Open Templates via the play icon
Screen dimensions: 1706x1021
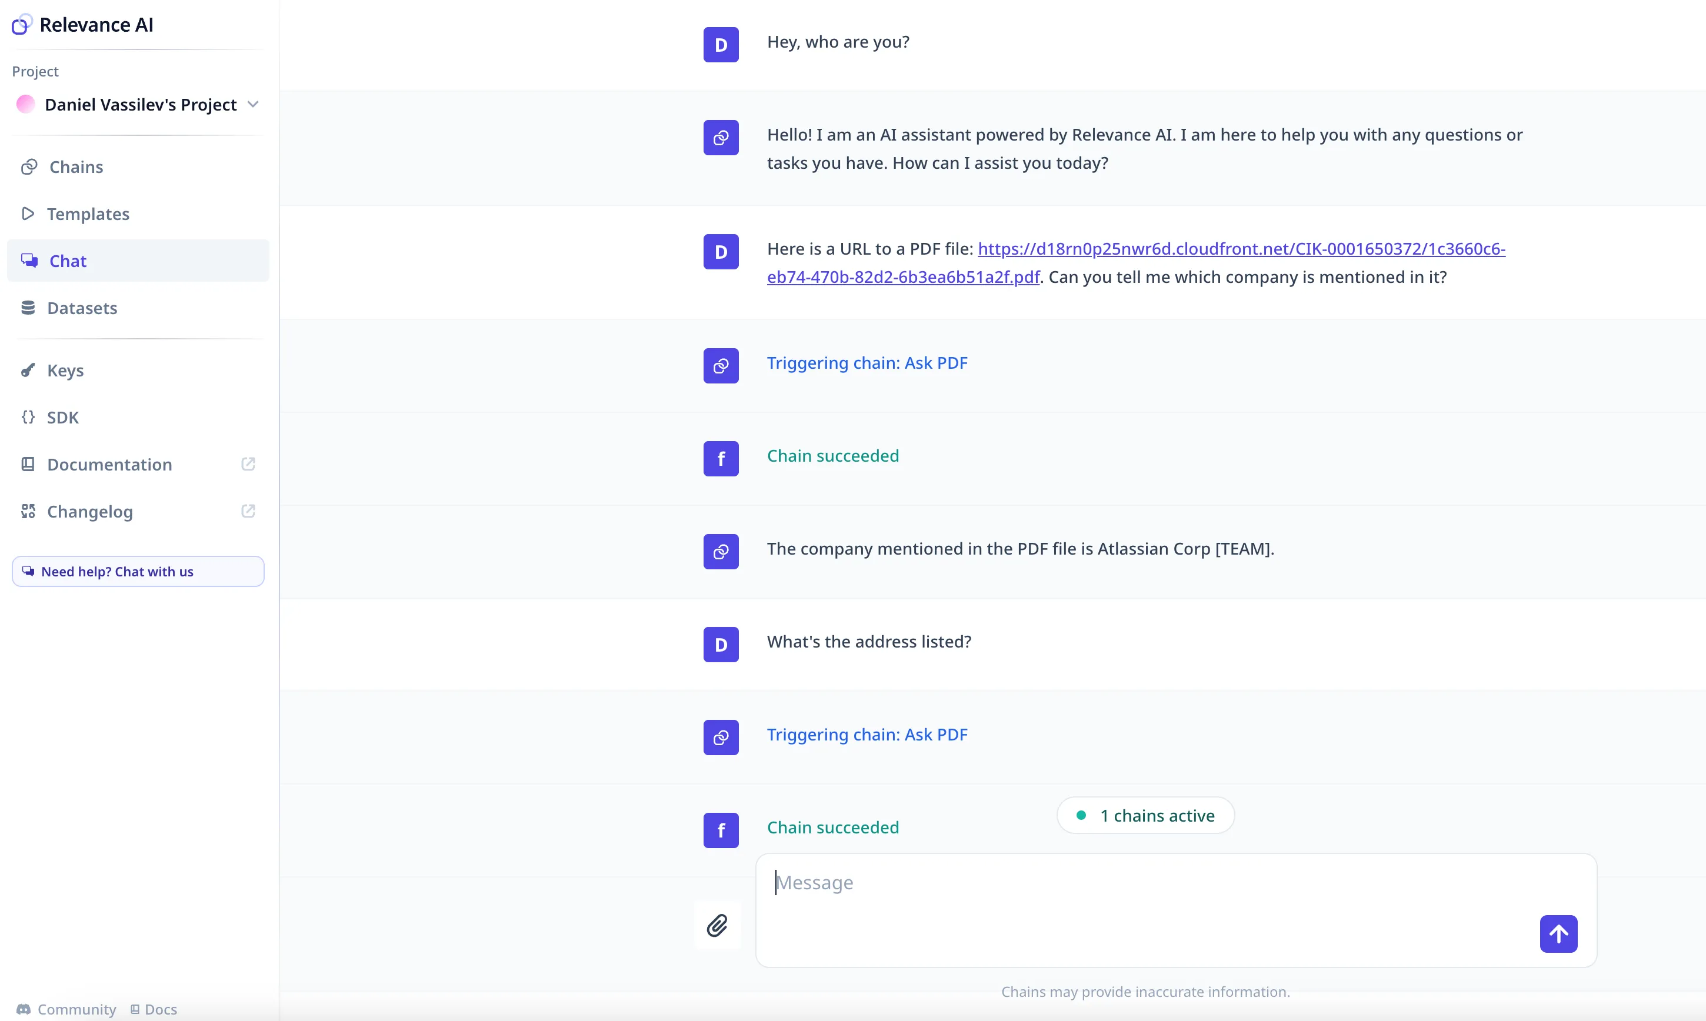click(x=28, y=213)
